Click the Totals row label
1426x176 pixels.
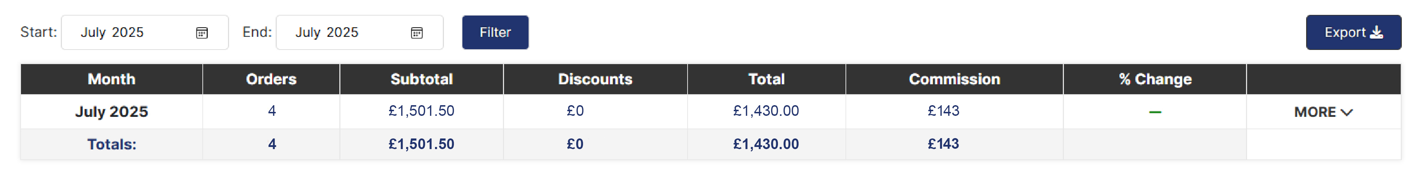111,144
